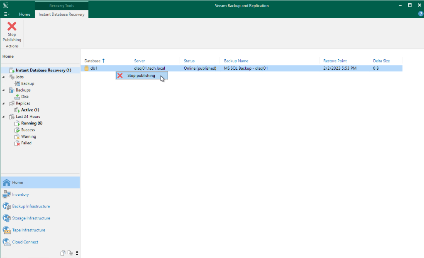
Task: Select Stop publishing in context menu
Action: (x=141, y=76)
